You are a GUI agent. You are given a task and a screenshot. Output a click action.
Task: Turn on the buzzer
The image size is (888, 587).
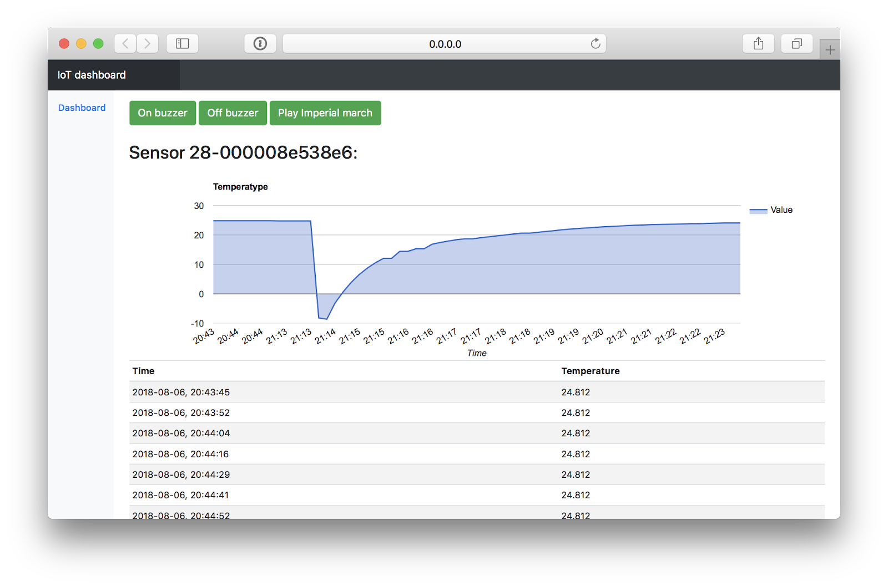tap(163, 113)
